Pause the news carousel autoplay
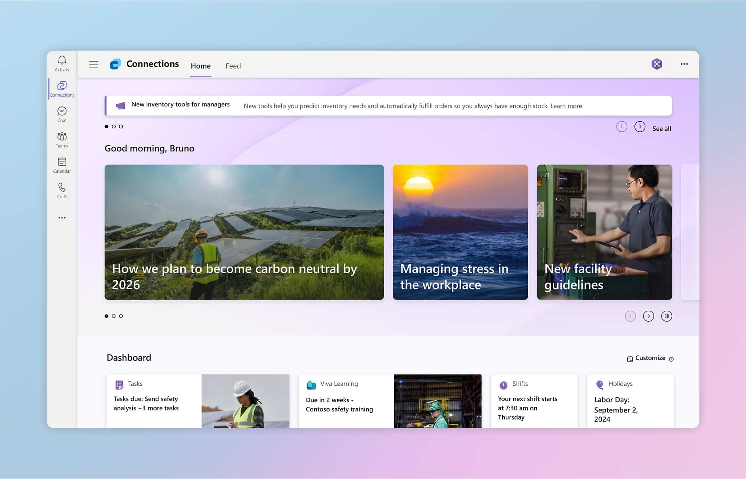 (x=666, y=316)
